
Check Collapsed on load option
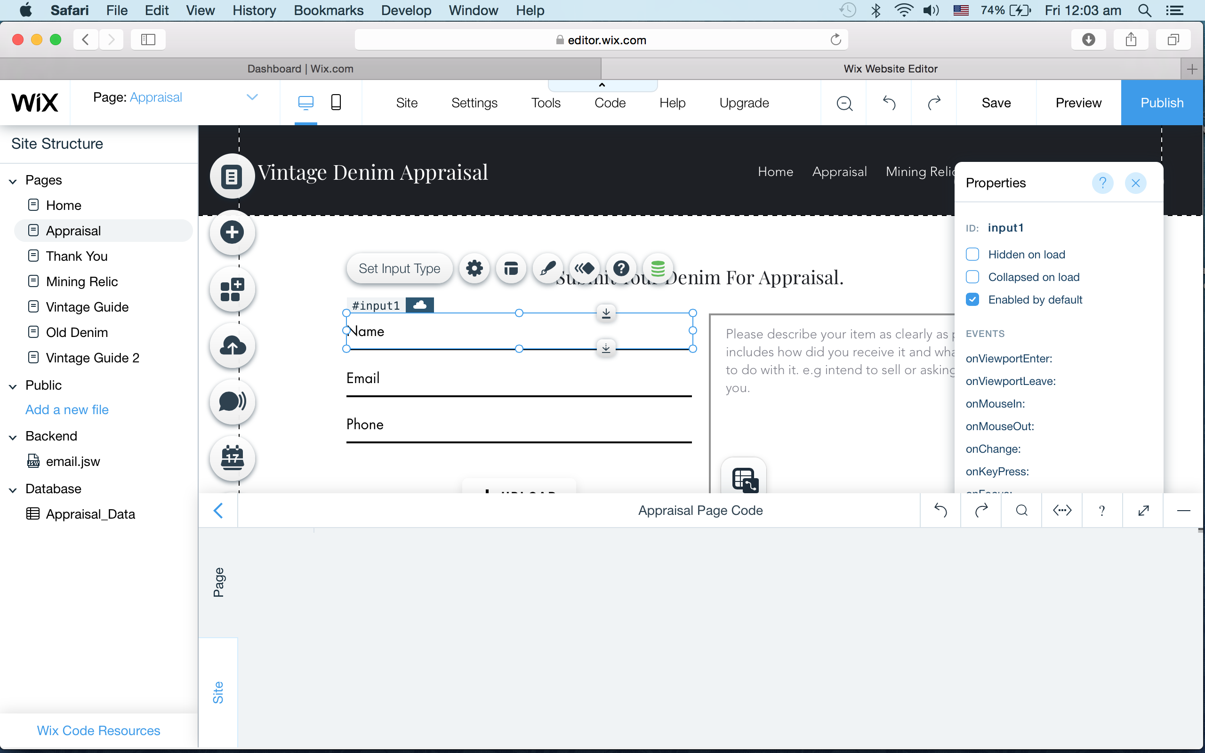click(x=972, y=277)
